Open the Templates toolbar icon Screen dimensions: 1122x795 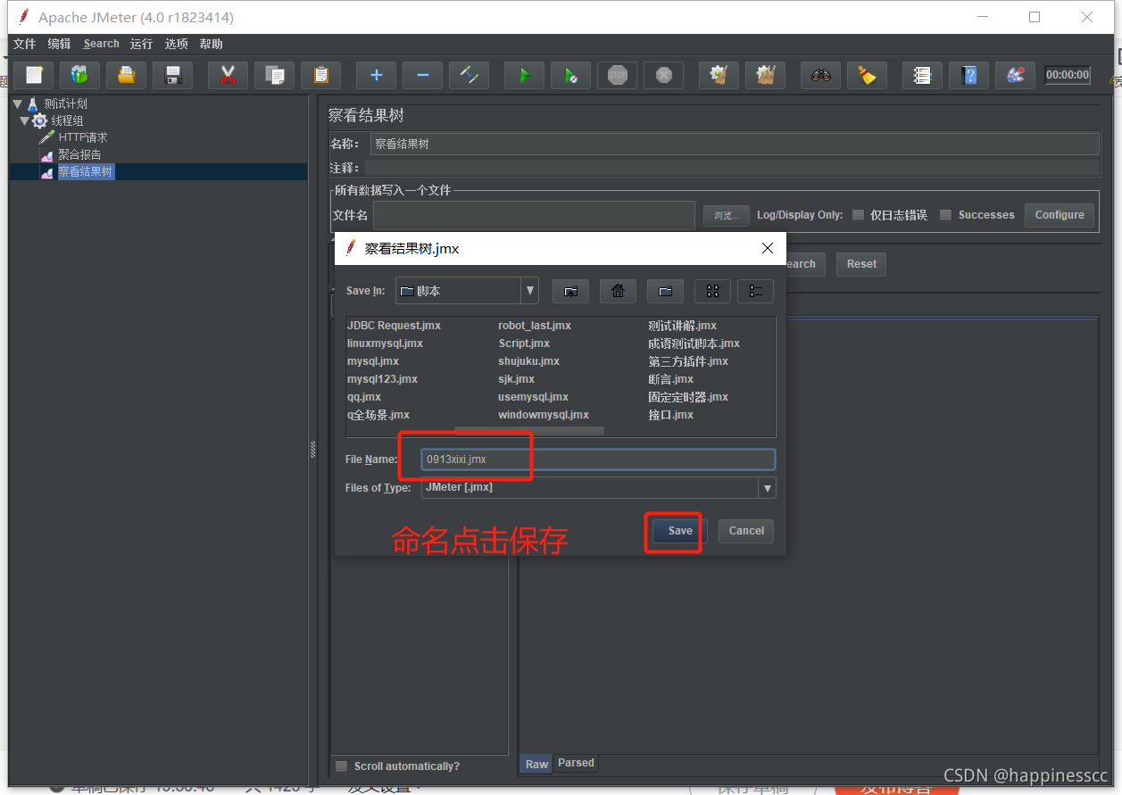[x=80, y=75]
